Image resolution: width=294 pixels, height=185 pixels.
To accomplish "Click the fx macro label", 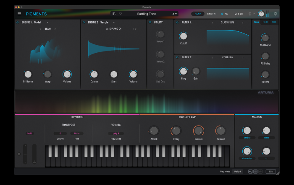I will pos(266,158).
